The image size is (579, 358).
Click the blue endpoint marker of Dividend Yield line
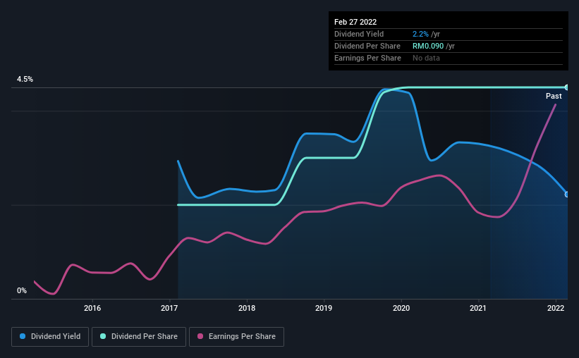click(x=567, y=195)
